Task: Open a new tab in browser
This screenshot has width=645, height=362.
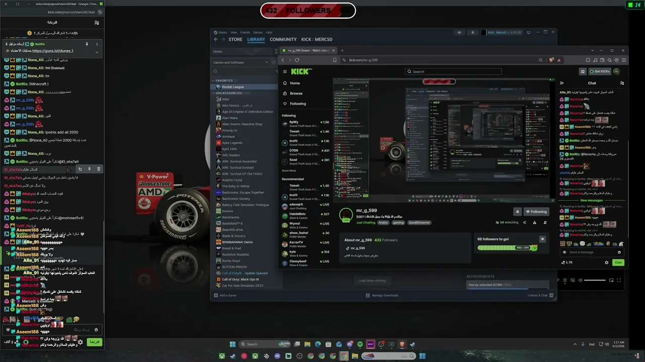Action: coord(342,50)
